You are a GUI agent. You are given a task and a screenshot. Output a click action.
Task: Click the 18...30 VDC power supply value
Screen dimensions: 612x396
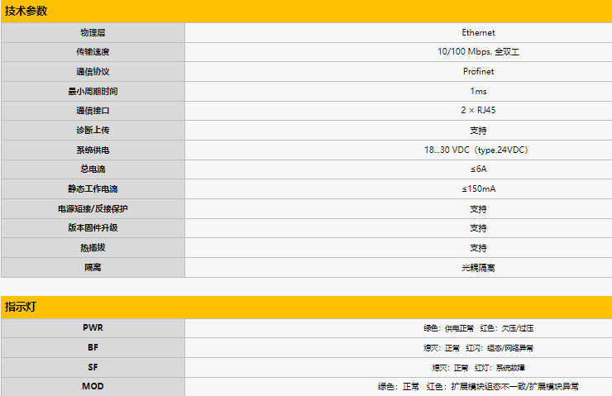(478, 150)
